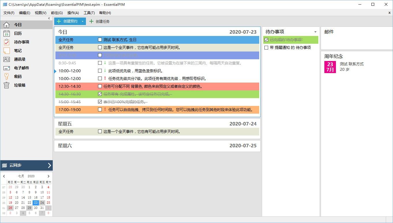Open the 电子邮件 mail icon in sidebar
This screenshot has width=393, height=223.
[6, 68]
